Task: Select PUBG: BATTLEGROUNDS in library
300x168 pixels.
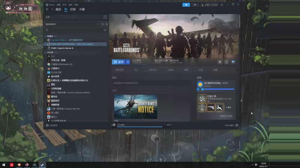Action: click(76, 44)
